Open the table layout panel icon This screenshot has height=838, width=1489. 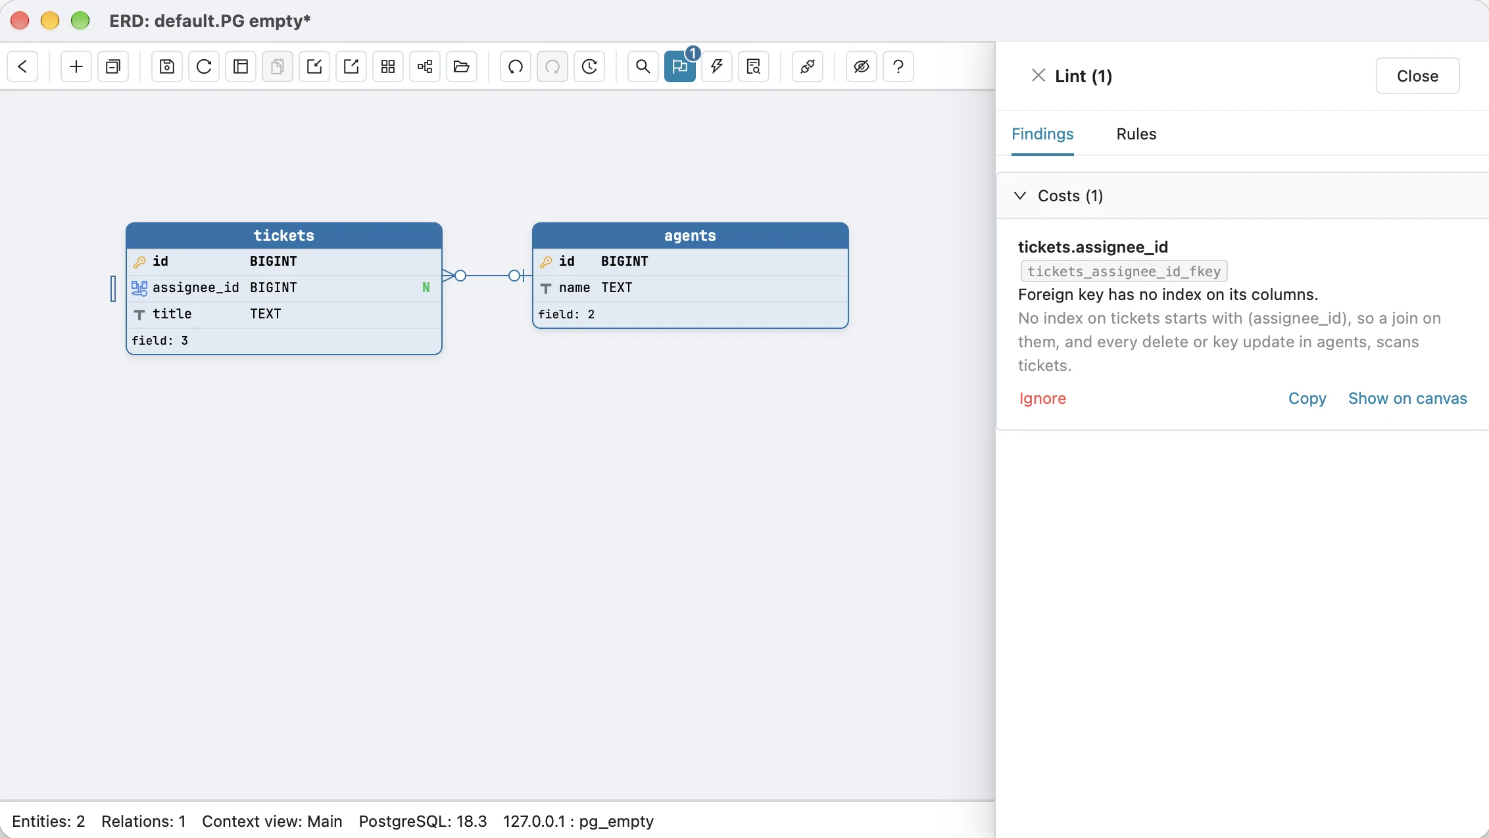241,66
